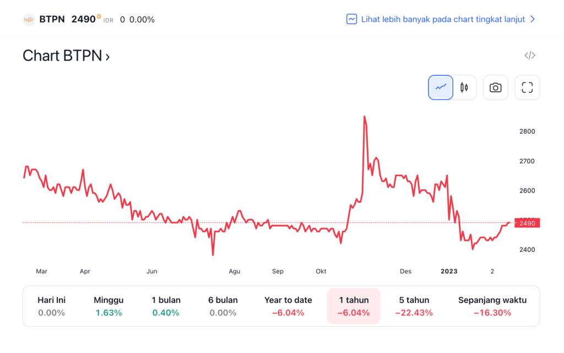Screen dimensions: 564x353
Task: Select the Hari Ini time range
Action: (51, 306)
